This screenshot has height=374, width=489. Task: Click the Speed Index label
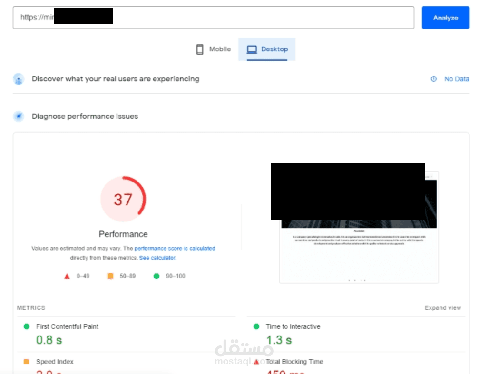click(55, 362)
